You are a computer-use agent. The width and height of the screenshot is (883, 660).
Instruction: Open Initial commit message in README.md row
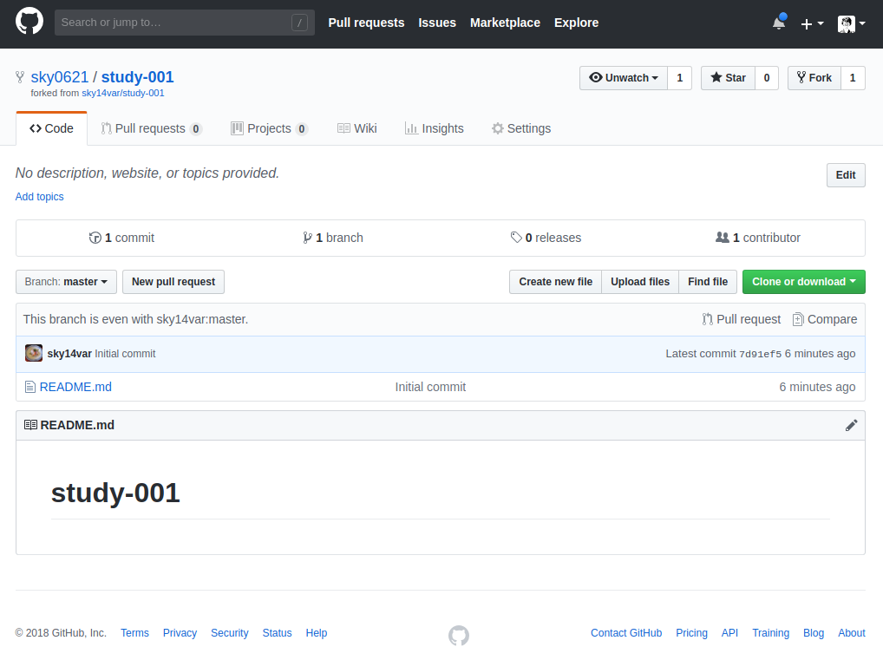point(430,387)
